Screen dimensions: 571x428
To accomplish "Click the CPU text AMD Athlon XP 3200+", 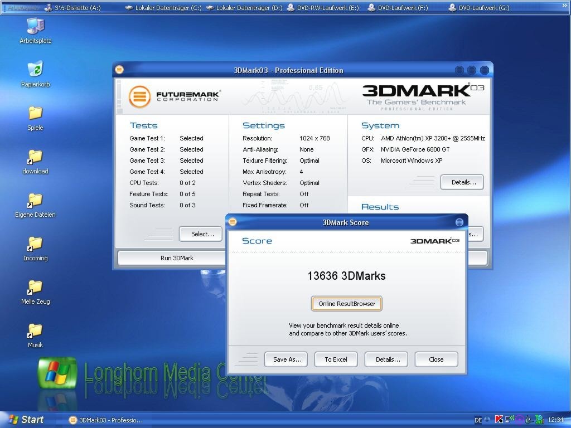I will click(433, 138).
